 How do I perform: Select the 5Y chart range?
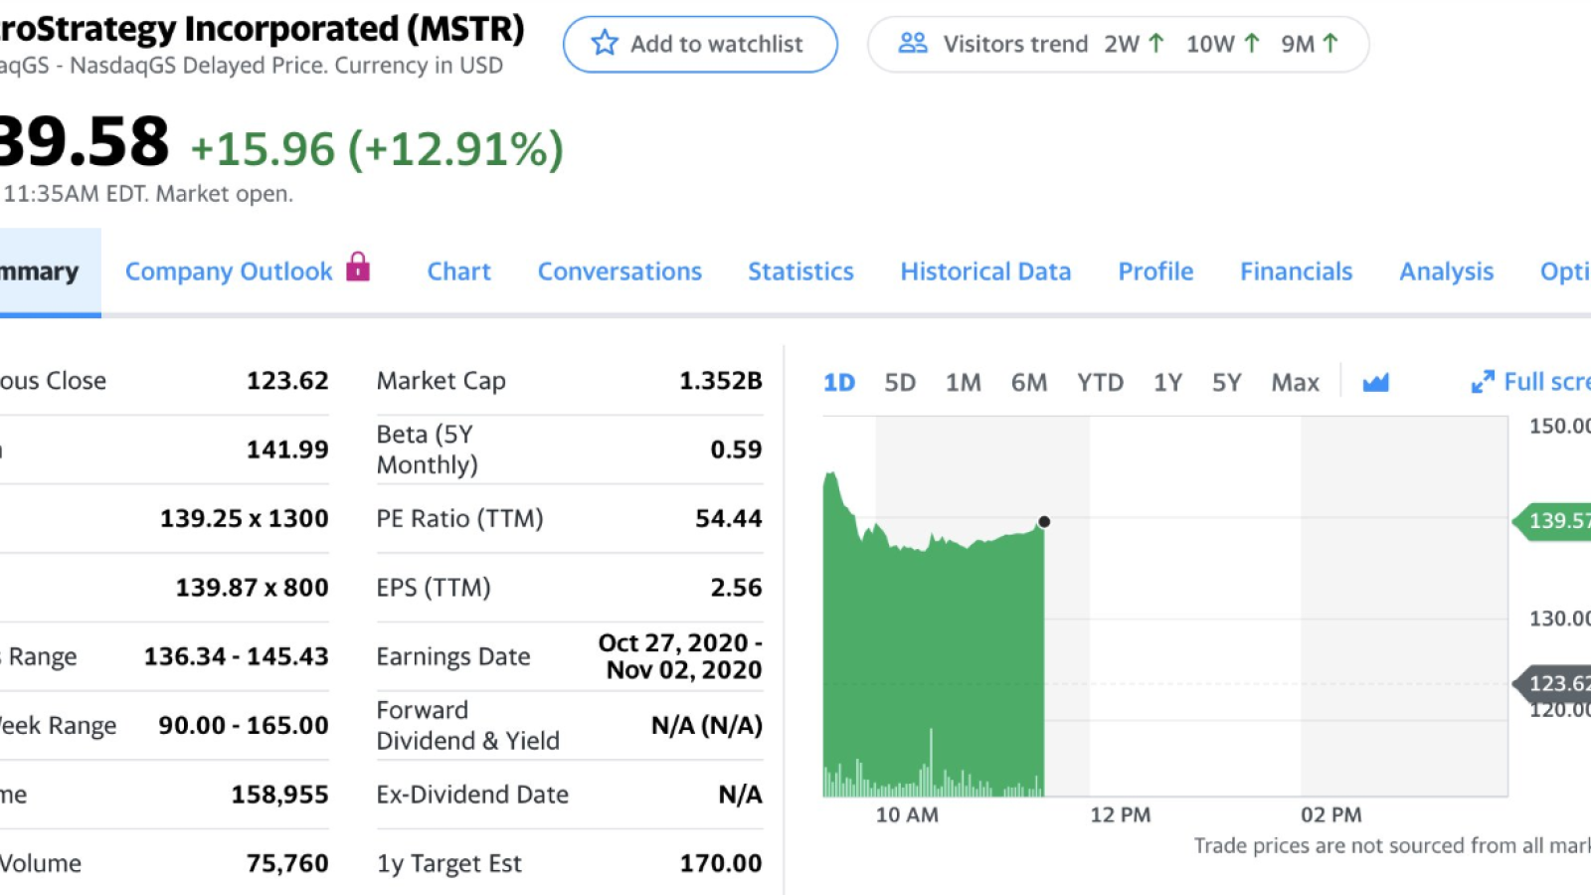coord(1226,383)
